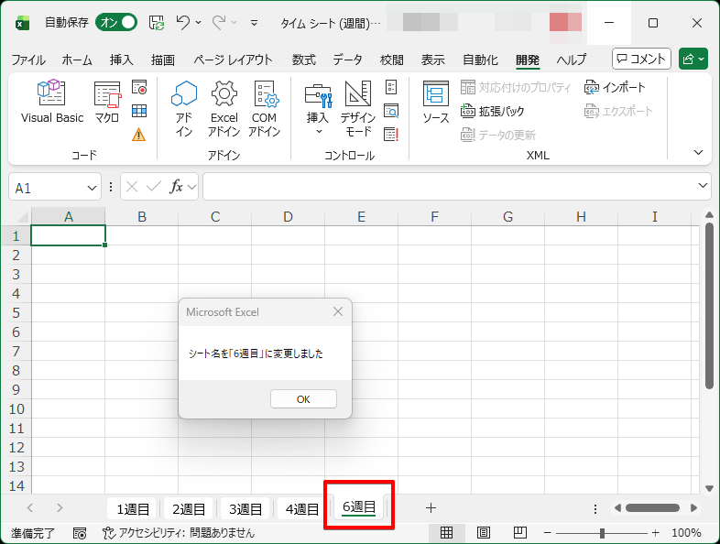This screenshot has height=544, width=720.
Task: Switch to Normal view icon
Action: 446,532
